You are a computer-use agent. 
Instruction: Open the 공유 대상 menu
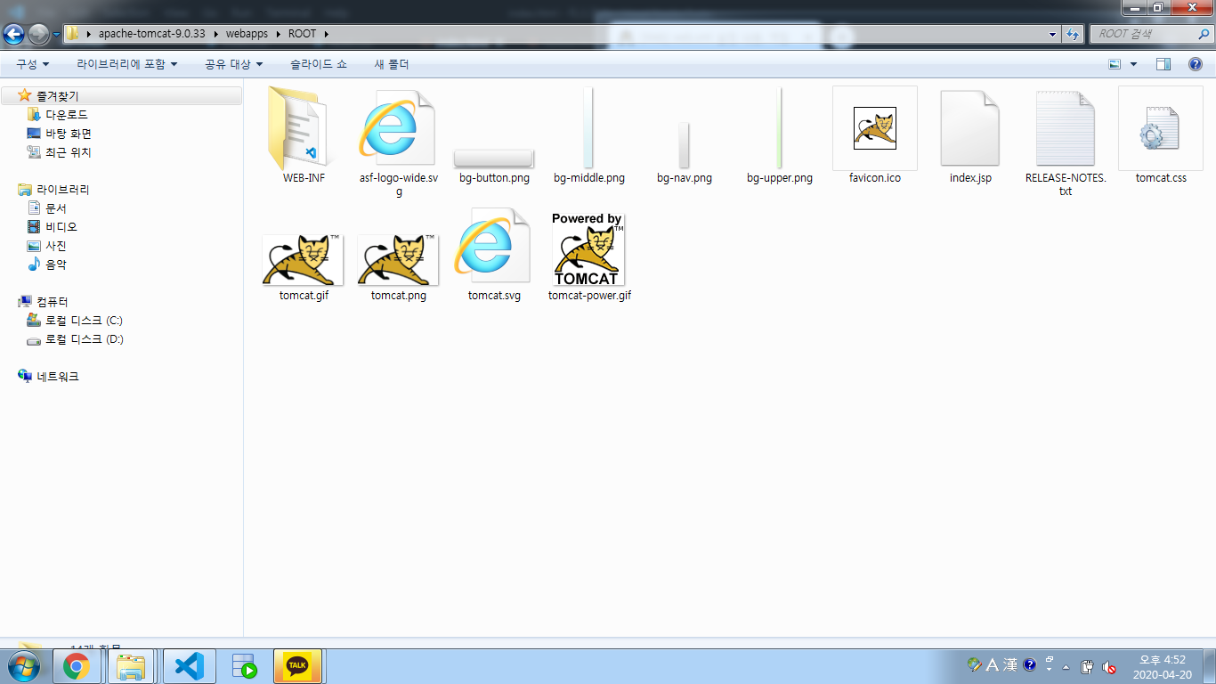pos(233,64)
